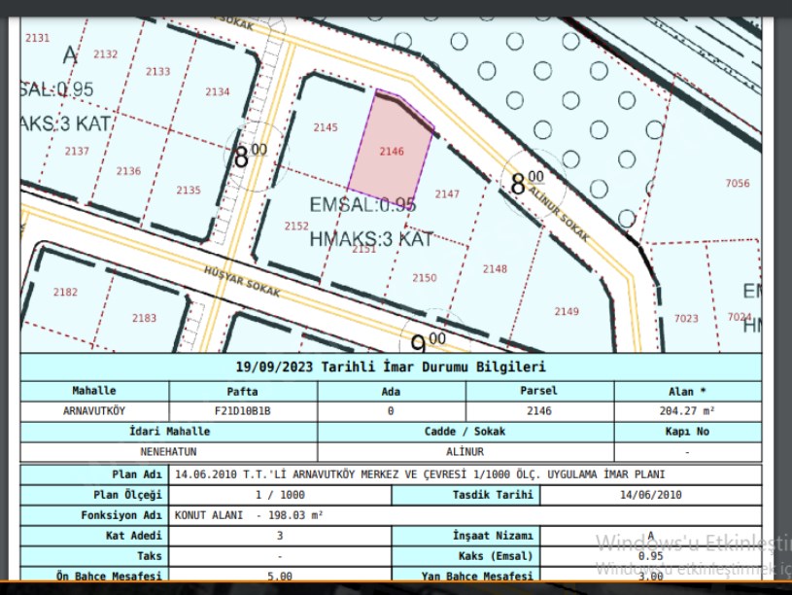Click parcel 7056 on the map
This screenshot has height=595, width=792.
(x=738, y=183)
